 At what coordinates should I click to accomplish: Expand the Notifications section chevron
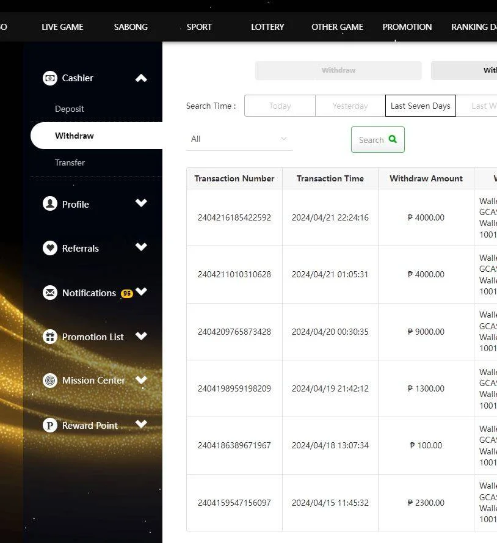[x=141, y=291]
